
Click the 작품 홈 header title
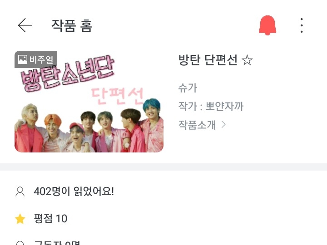pos(72,25)
